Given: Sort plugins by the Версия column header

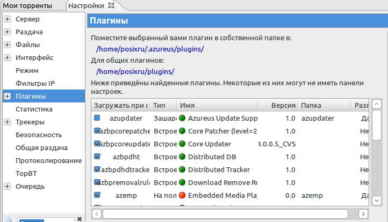Looking at the screenshot, I should [x=277, y=106].
